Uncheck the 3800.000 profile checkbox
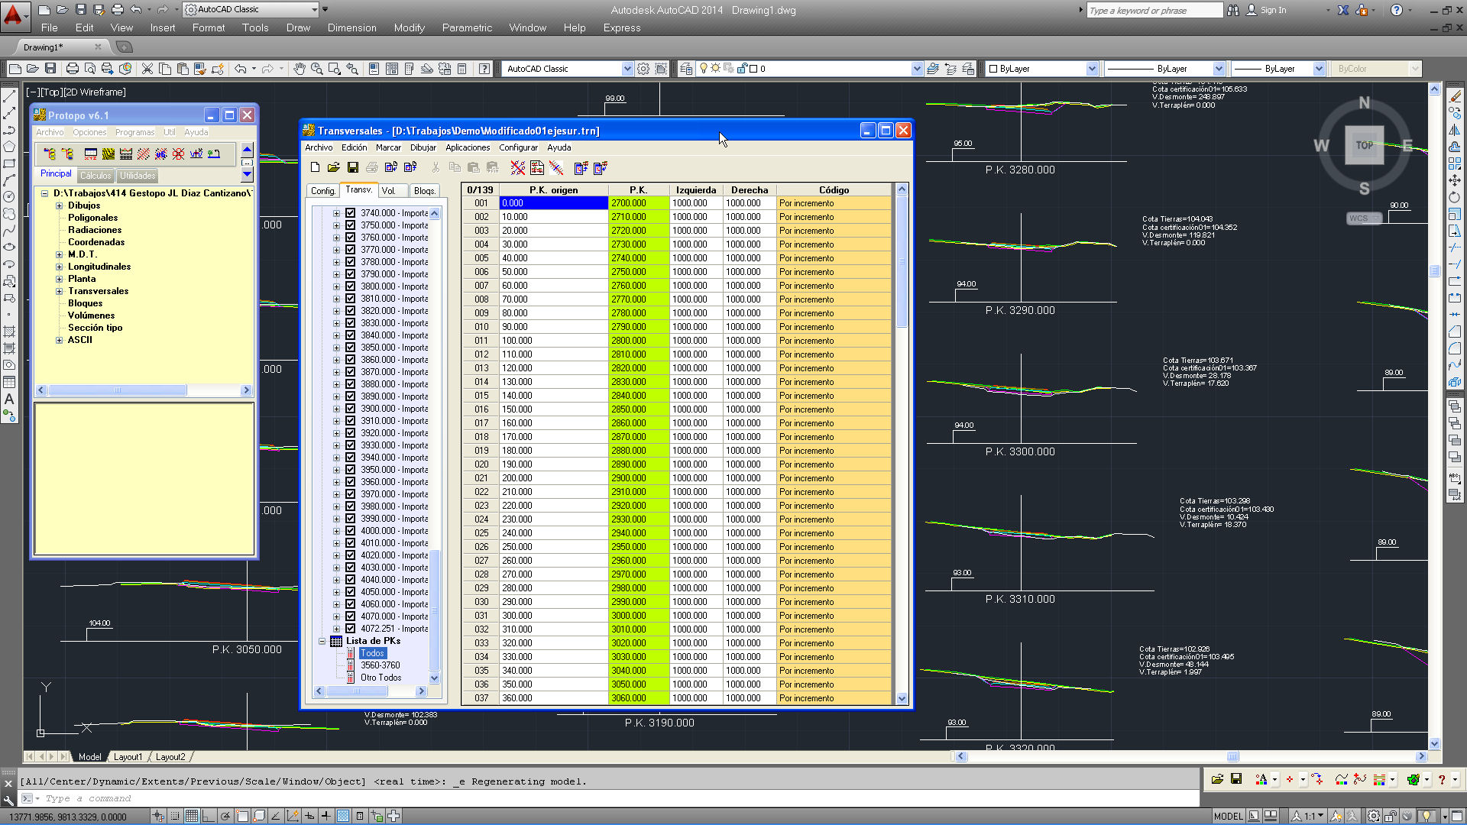 [x=350, y=286]
